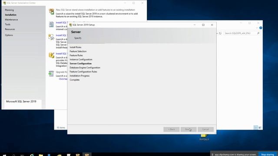Click the Back button in Setup dialog

(172, 129)
